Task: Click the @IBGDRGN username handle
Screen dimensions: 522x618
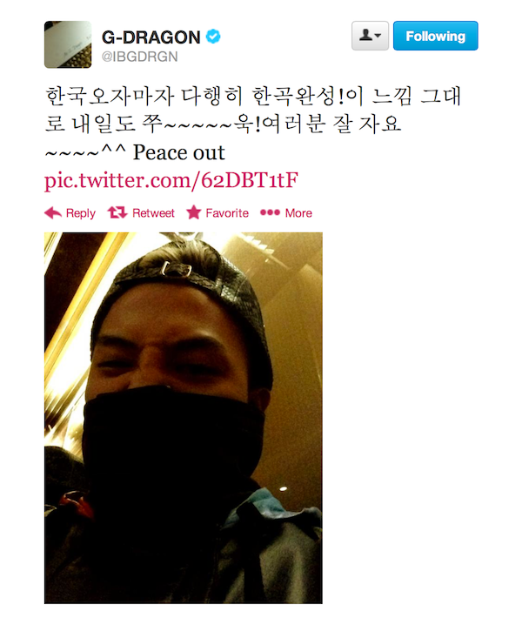Action: click(139, 57)
